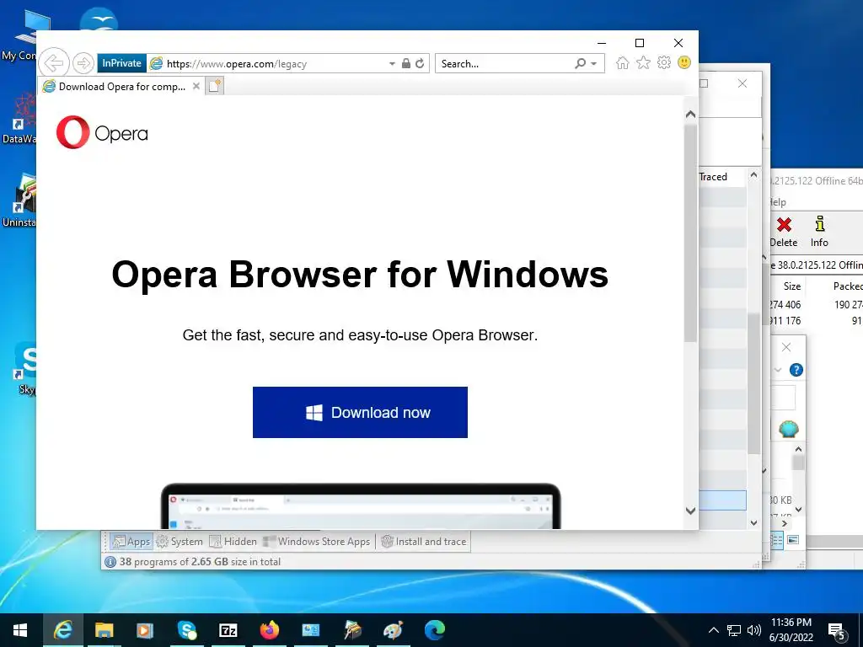Open Microsoft Edge from the taskbar
Screen dimensions: 863x647
click(x=434, y=630)
